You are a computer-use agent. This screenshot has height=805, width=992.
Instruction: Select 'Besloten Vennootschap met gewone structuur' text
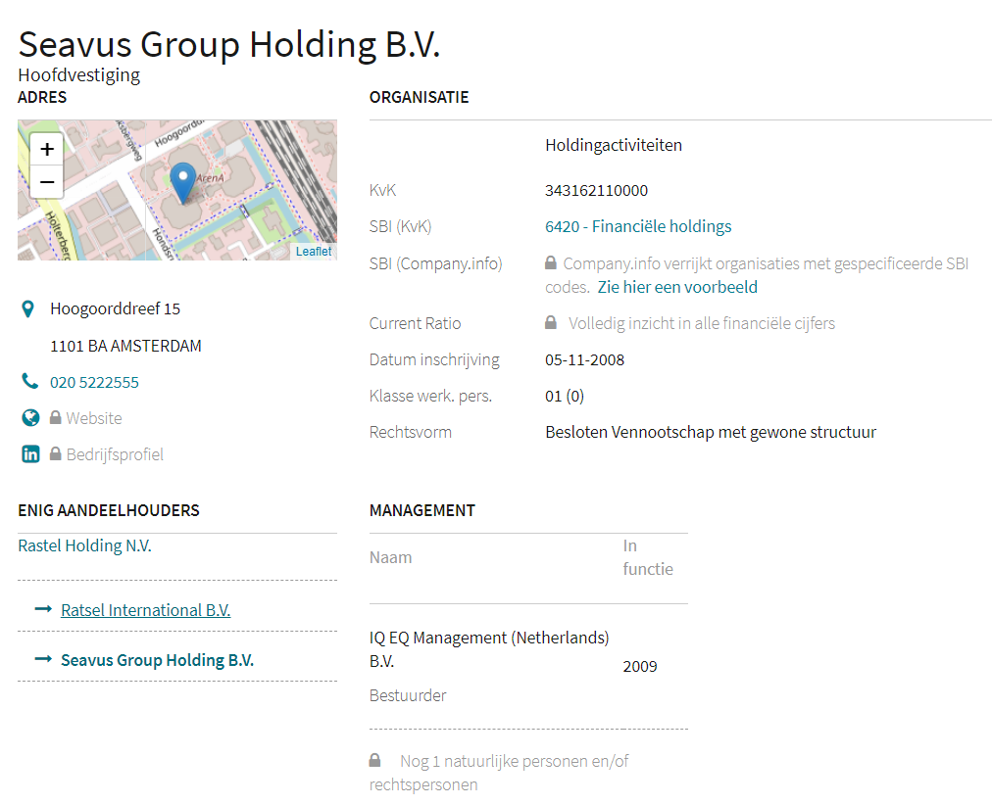click(x=711, y=432)
